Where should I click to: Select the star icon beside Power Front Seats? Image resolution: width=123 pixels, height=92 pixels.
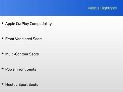3,69
